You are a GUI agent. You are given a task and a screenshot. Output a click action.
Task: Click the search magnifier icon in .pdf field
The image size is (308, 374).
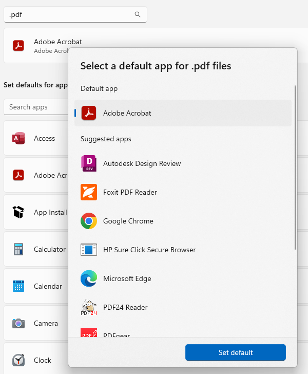click(x=138, y=14)
